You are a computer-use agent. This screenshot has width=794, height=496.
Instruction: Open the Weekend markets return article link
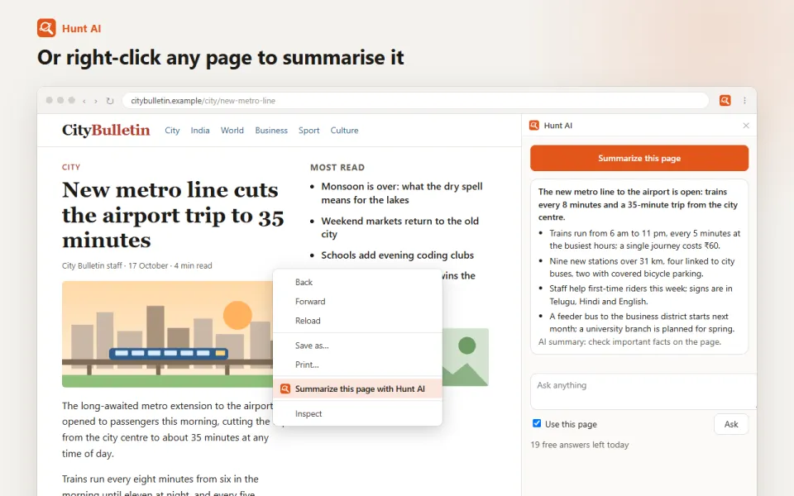tap(399, 227)
